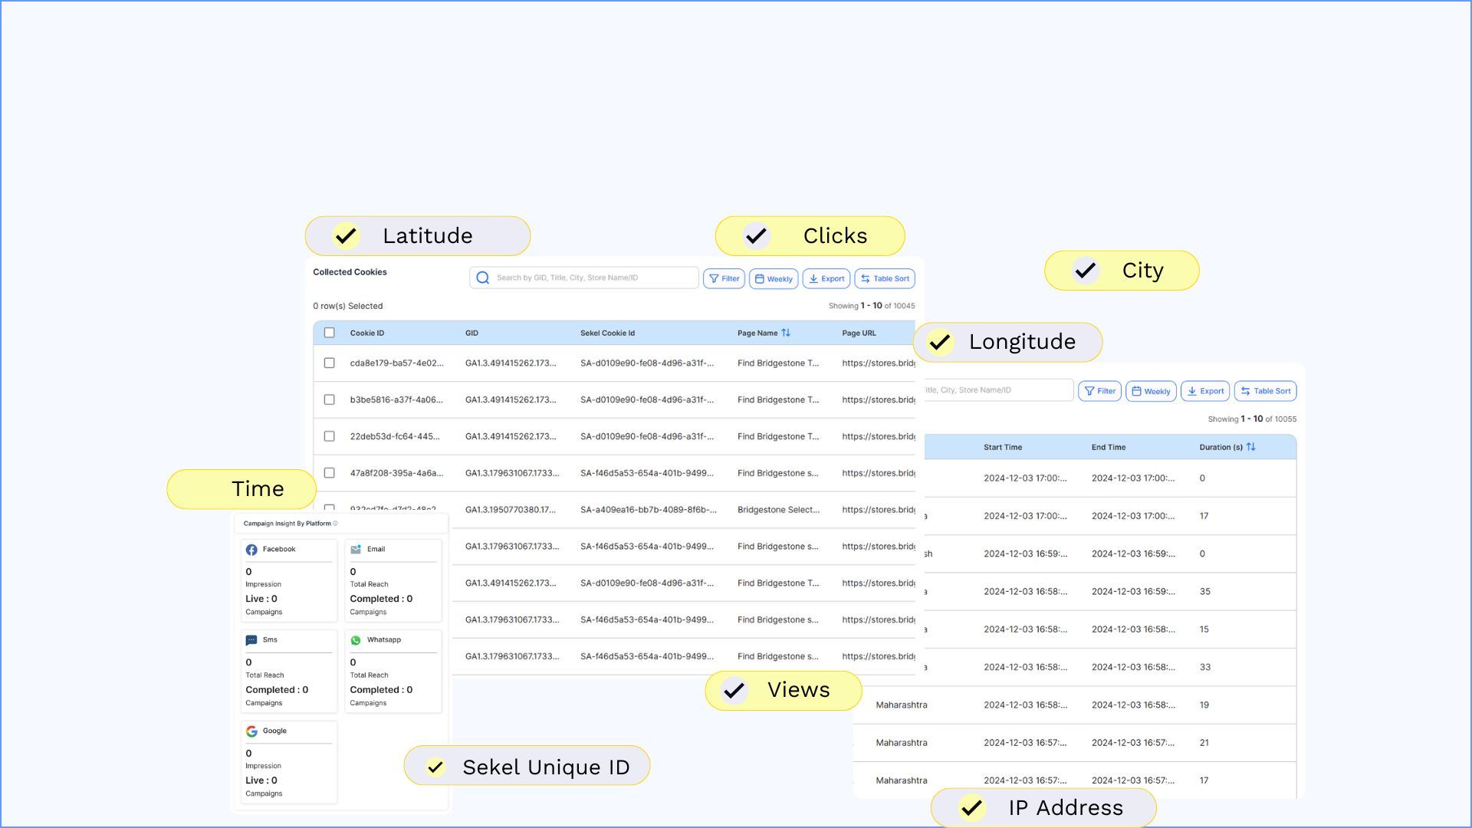Click the Whatsapp platform icon
1472x828 pixels.
click(356, 640)
